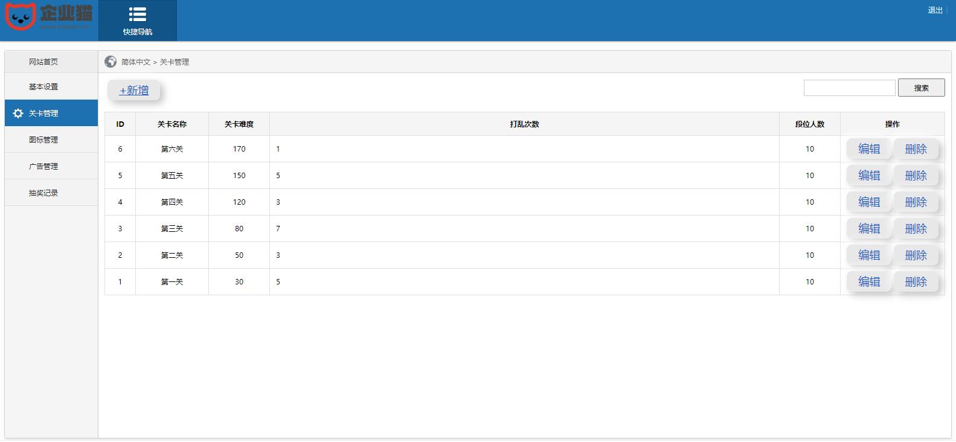Viewport: 956px width, 442px height.
Task: Click the +新增 button
Action: tap(133, 91)
